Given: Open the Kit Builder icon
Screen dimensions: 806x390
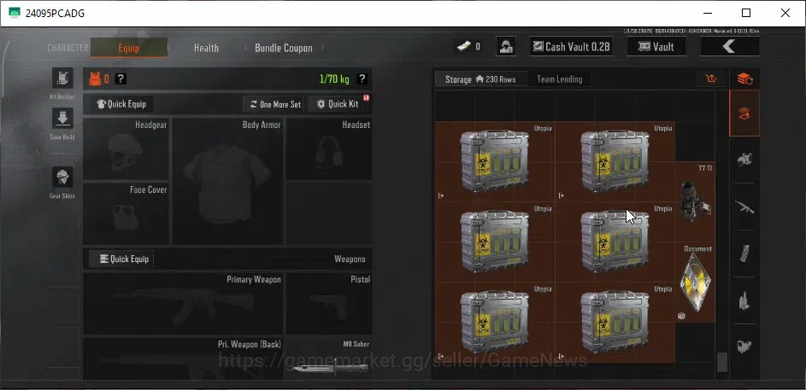Looking at the screenshot, I should (x=62, y=78).
